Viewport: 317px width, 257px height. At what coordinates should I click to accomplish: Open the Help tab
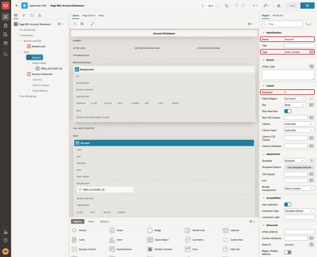[x=101, y=15]
